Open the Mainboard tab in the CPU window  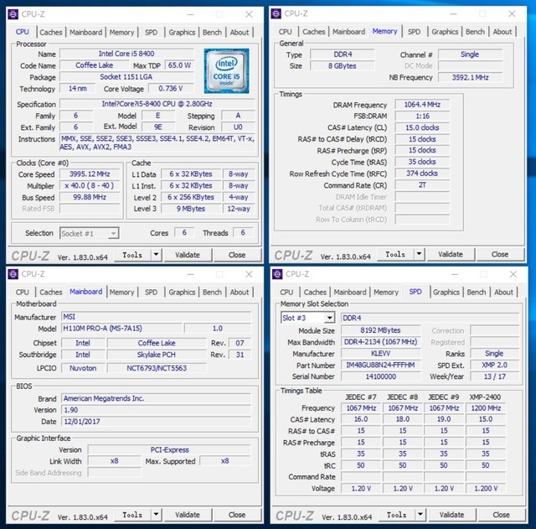(85, 32)
